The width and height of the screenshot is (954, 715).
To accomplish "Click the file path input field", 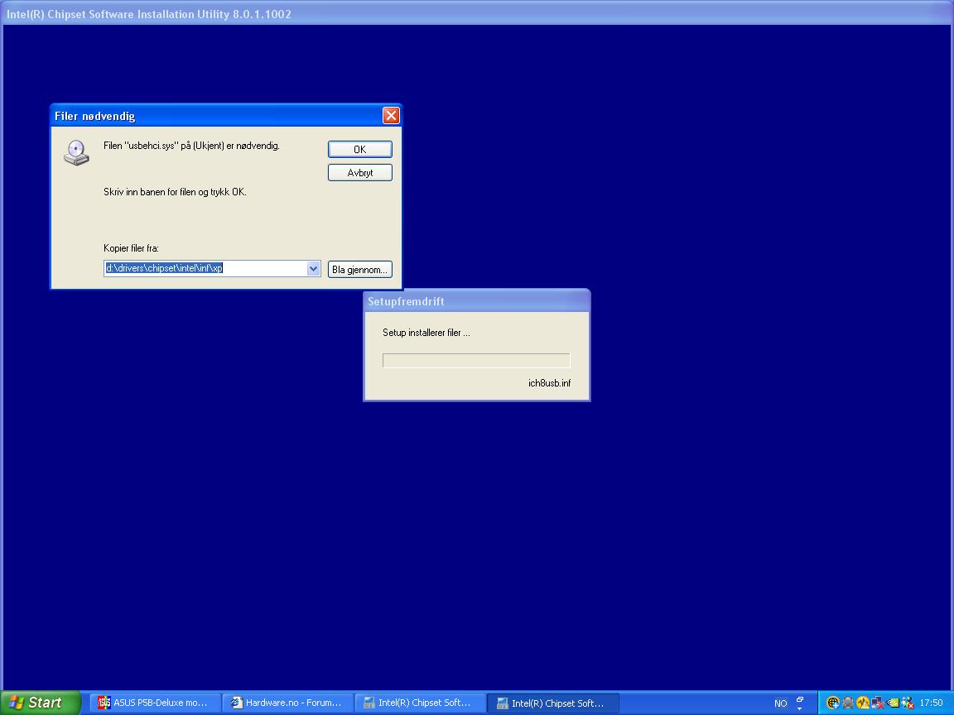I will (205, 268).
